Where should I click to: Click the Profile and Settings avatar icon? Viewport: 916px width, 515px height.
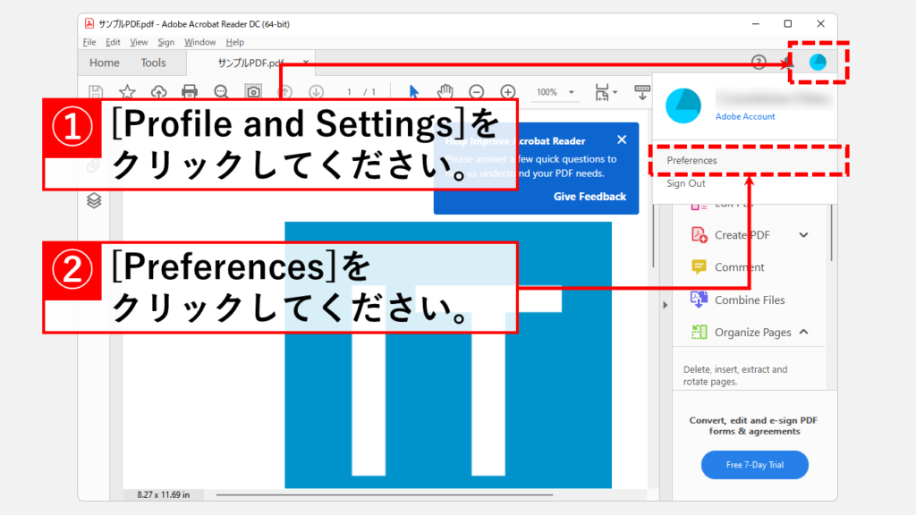(x=818, y=63)
